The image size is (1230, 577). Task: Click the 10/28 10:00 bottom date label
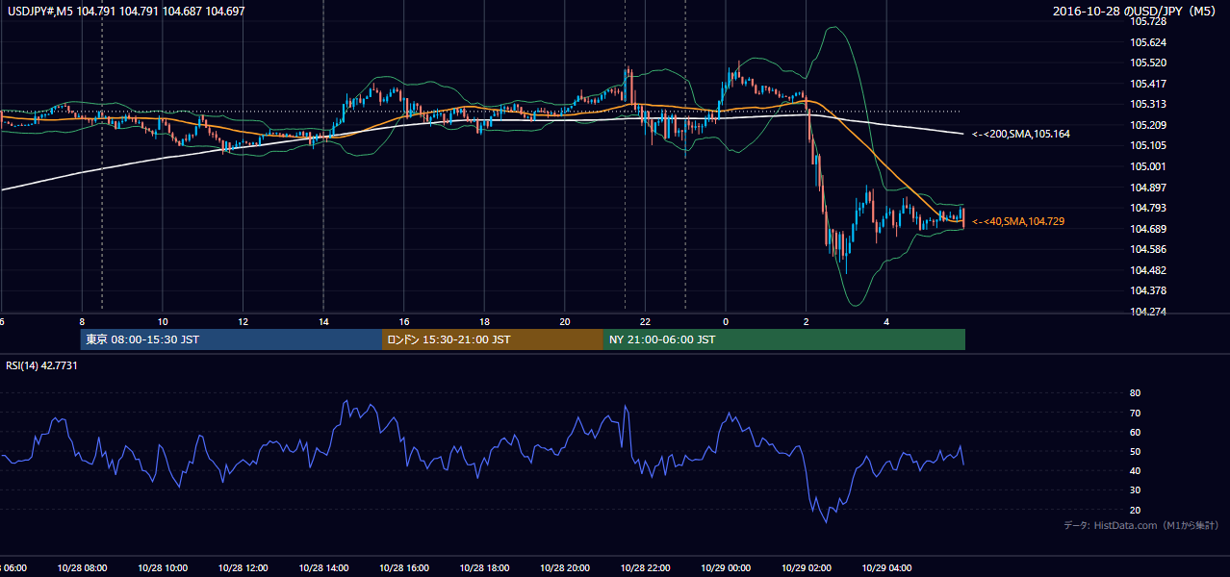click(x=163, y=568)
